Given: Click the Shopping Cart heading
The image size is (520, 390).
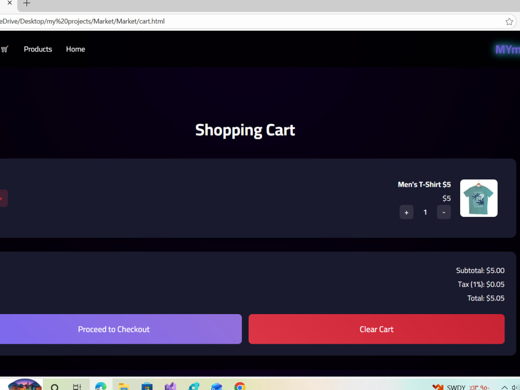Looking at the screenshot, I should pyautogui.click(x=245, y=130).
